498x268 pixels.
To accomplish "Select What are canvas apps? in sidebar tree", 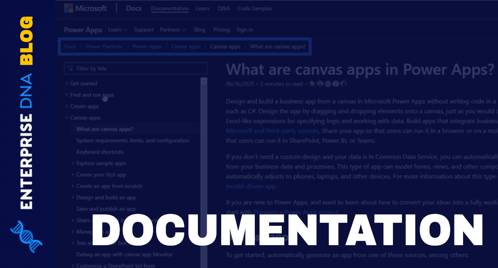I will [x=105, y=129].
